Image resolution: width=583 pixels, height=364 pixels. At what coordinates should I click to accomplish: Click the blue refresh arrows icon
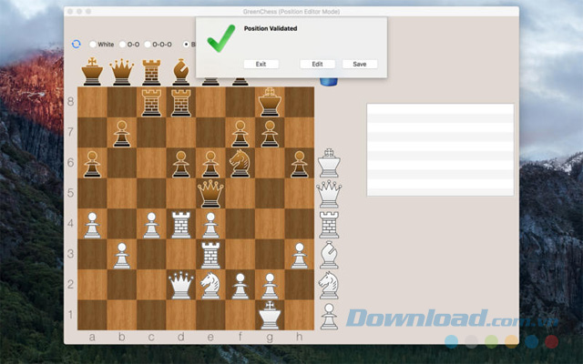77,45
